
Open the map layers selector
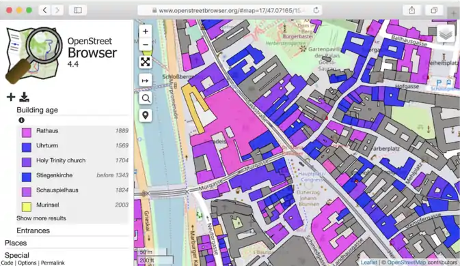click(446, 34)
